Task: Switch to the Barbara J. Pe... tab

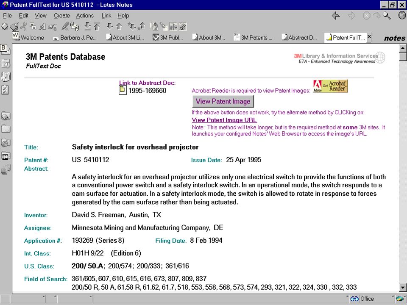Action: pyautogui.click(x=75, y=38)
